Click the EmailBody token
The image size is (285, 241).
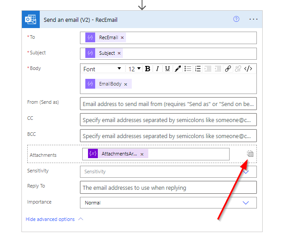click(109, 84)
